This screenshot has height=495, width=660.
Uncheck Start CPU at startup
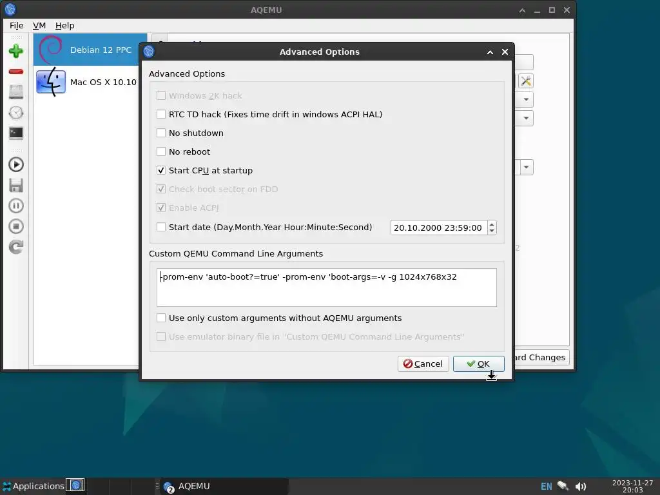coord(160,170)
